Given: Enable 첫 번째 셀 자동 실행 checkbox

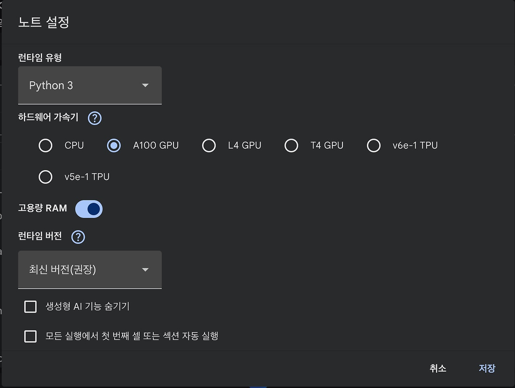Looking at the screenshot, I should pyautogui.click(x=31, y=336).
